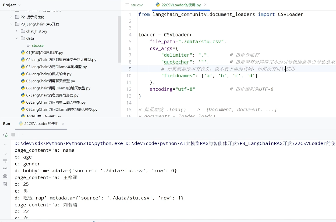Jump up the stack trace with the up arrow
336x222 pixels.
pyautogui.click(x=5, y=145)
